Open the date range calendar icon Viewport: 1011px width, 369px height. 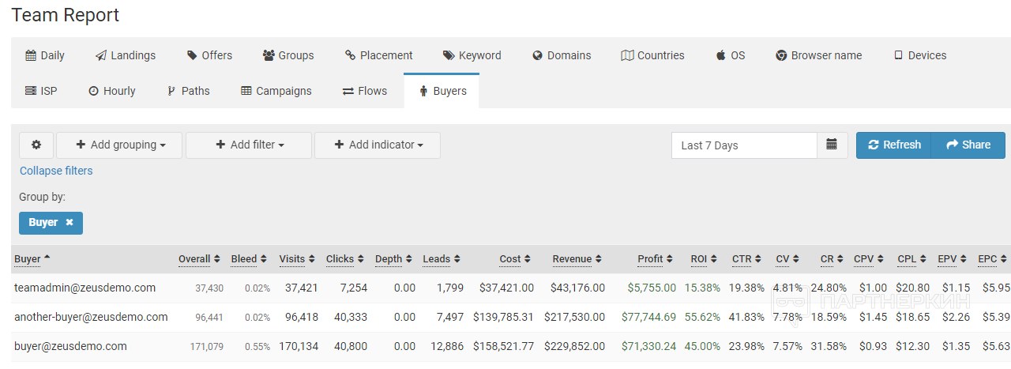(x=832, y=145)
